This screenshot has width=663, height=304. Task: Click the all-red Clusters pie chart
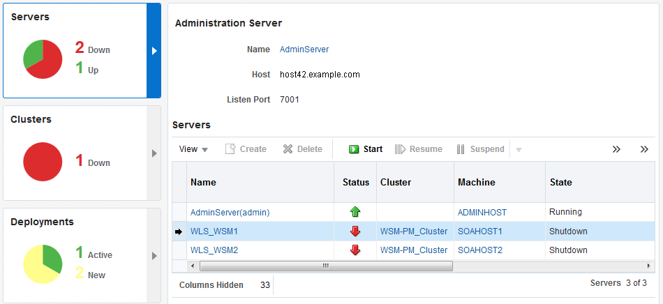coord(43,162)
